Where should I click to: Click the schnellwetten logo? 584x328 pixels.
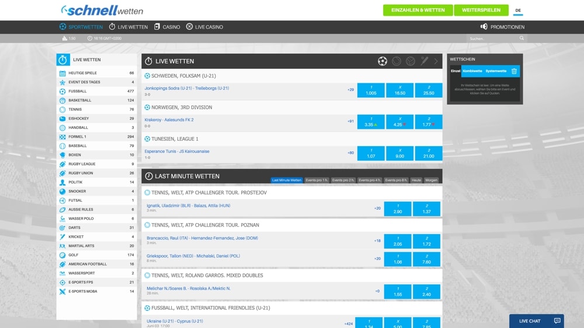pyautogui.click(x=102, y=10)
